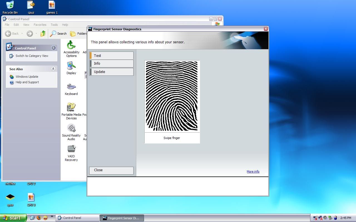Collapse the See Also section
This screenshot has width=356, height=222.
pyautogui.click(x=53, y=69)
